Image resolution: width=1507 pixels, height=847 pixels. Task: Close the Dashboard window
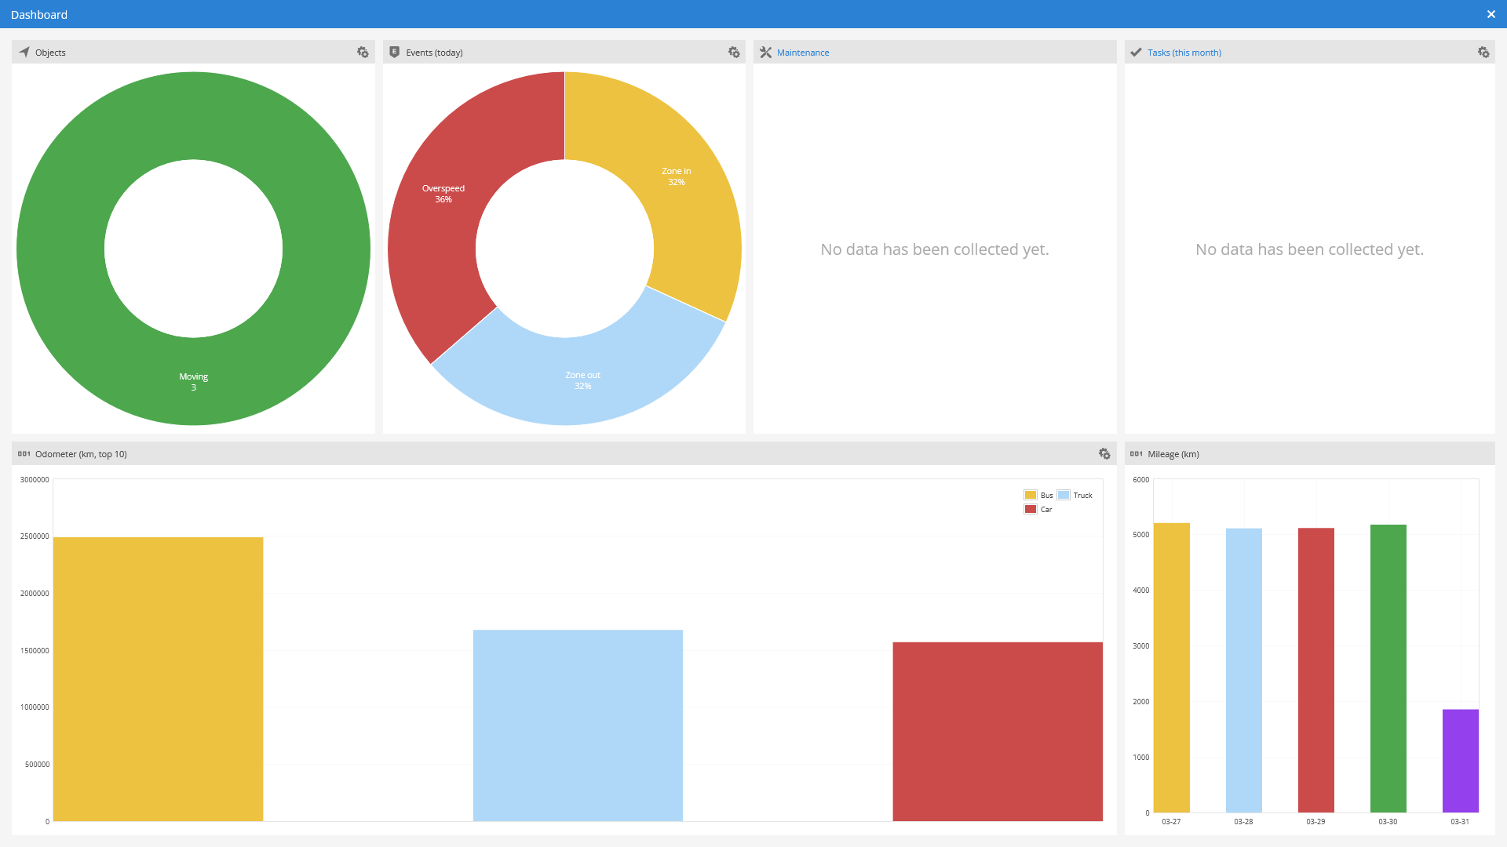click(1491, 14)
